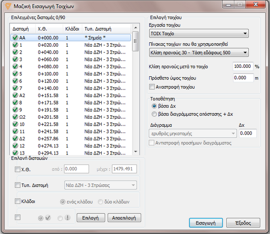Click the green checkmark icon of section Δ2
Screen dimensions: 270x234
tap(15, 138)
